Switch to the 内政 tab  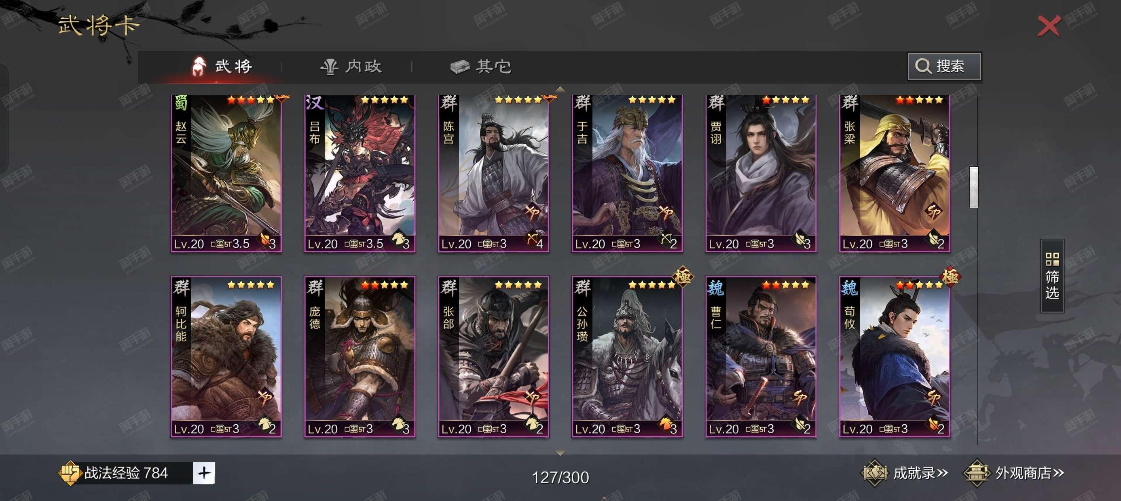pos(351,67)
